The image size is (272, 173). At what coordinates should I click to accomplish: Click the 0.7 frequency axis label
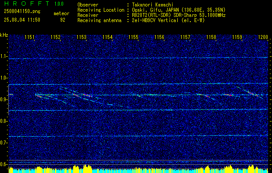[3, 143]
